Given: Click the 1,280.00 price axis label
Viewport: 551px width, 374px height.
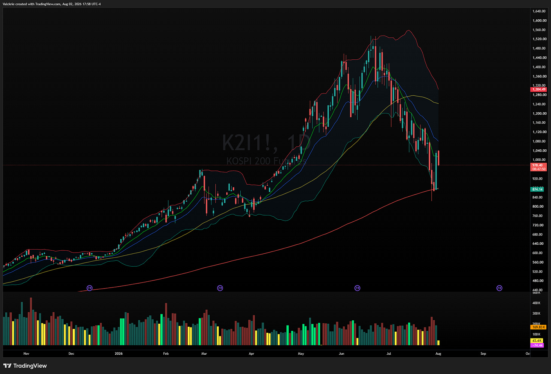Looking at the screenshot, I should point(539,95).
